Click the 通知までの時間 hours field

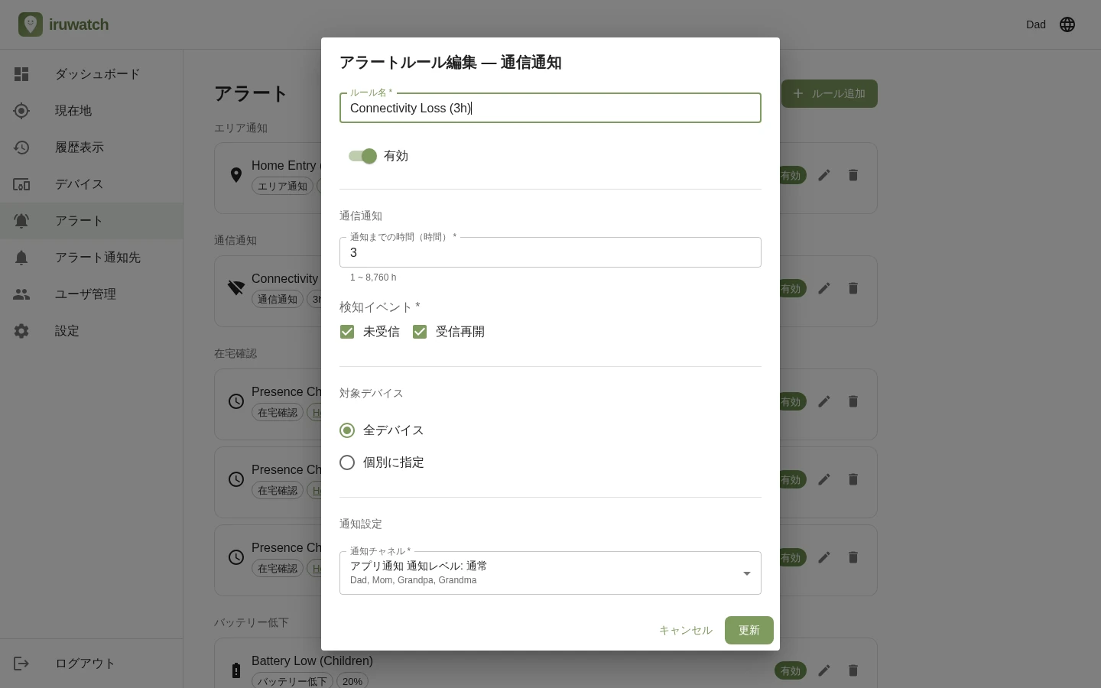[550, 252]
